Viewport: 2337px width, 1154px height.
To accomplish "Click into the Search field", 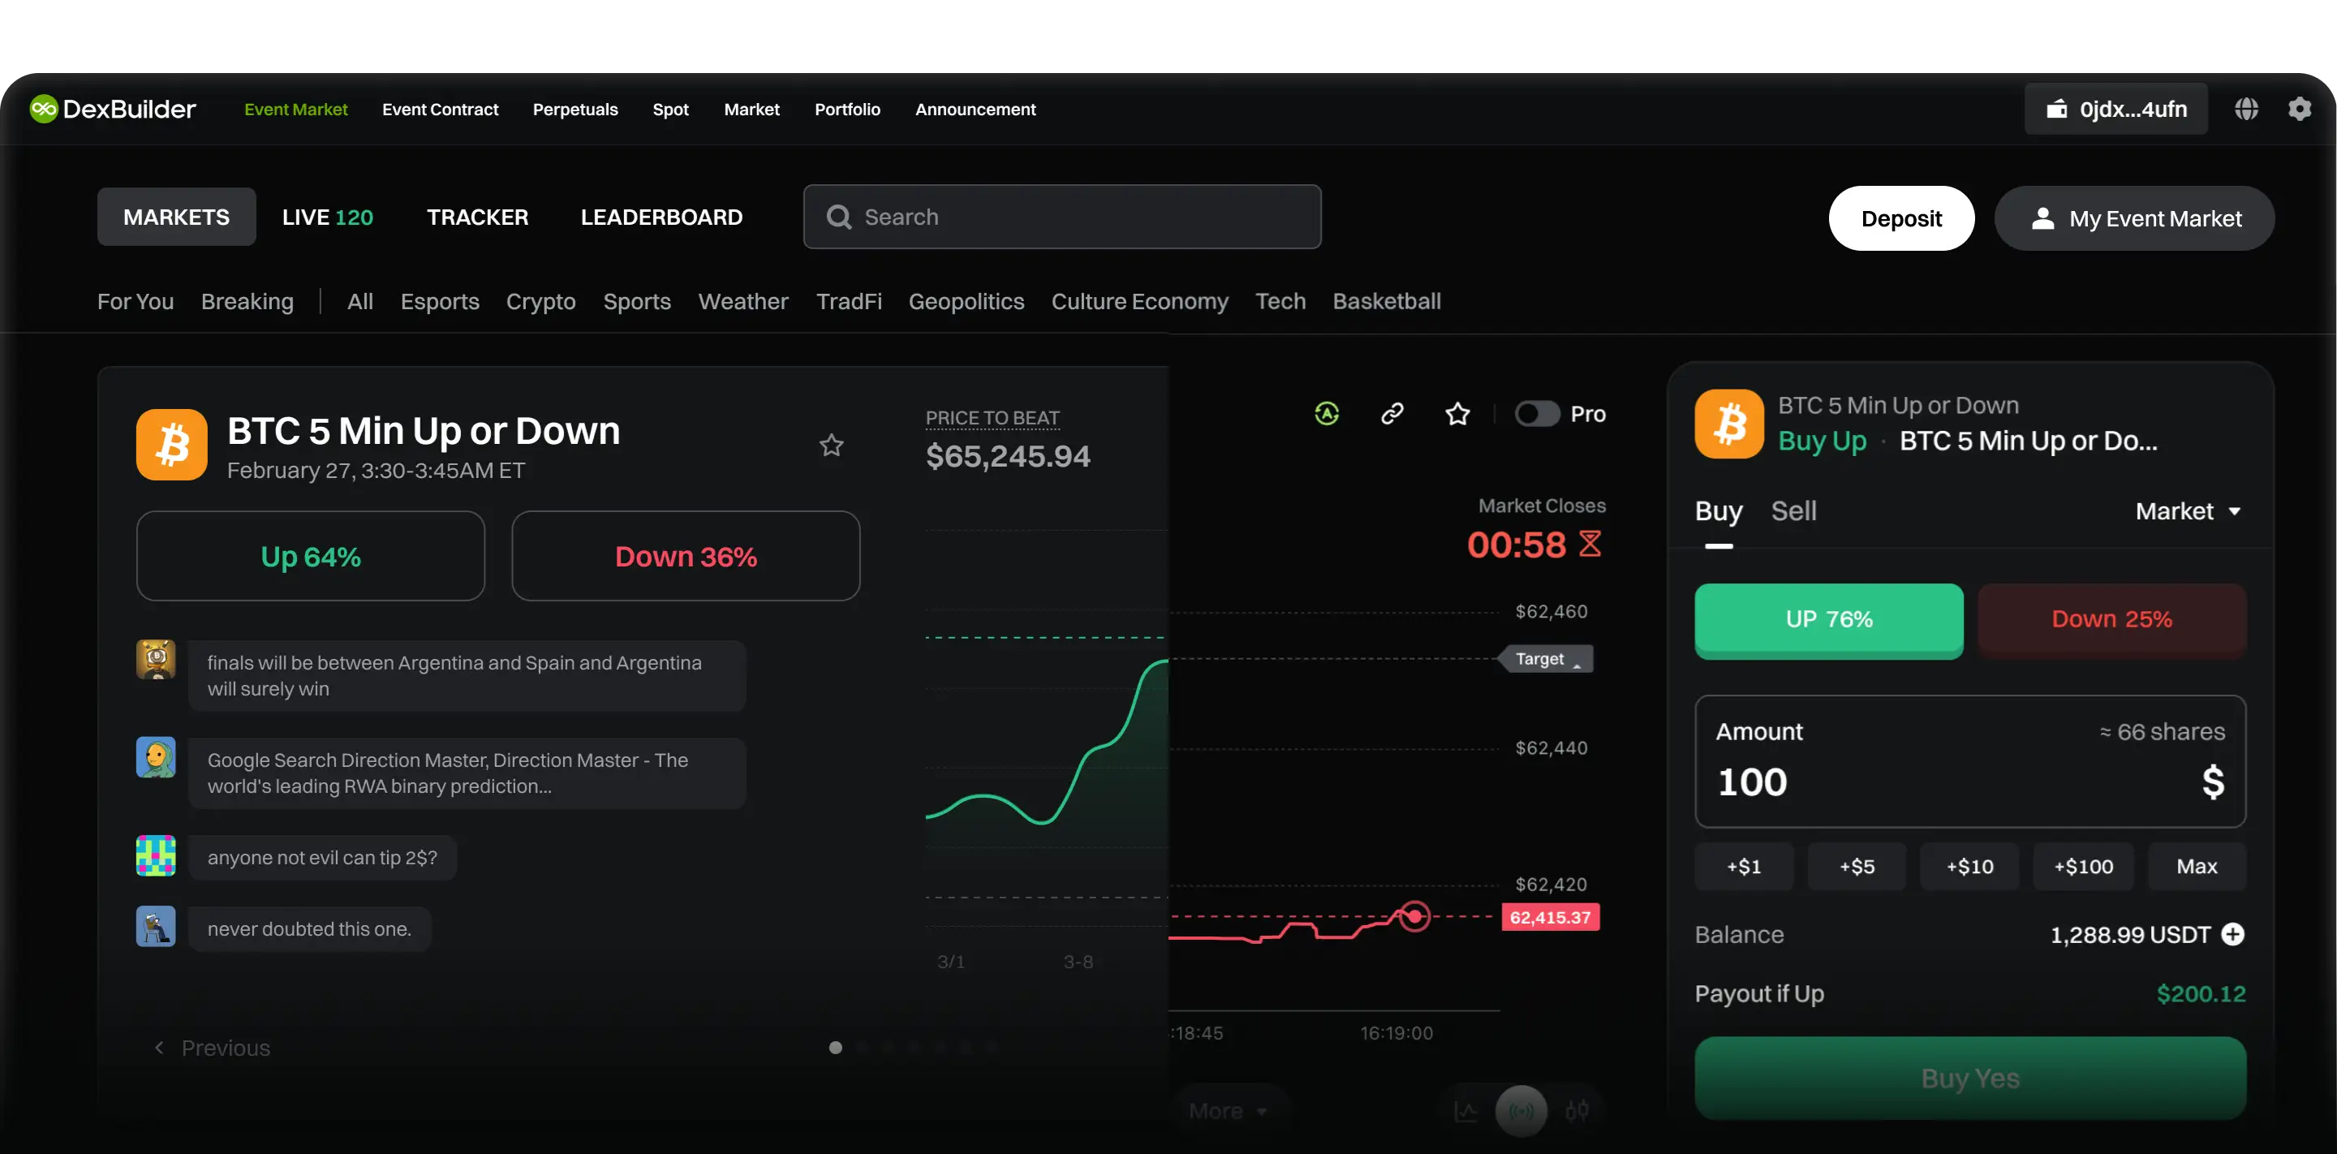I will [1061, 217].
